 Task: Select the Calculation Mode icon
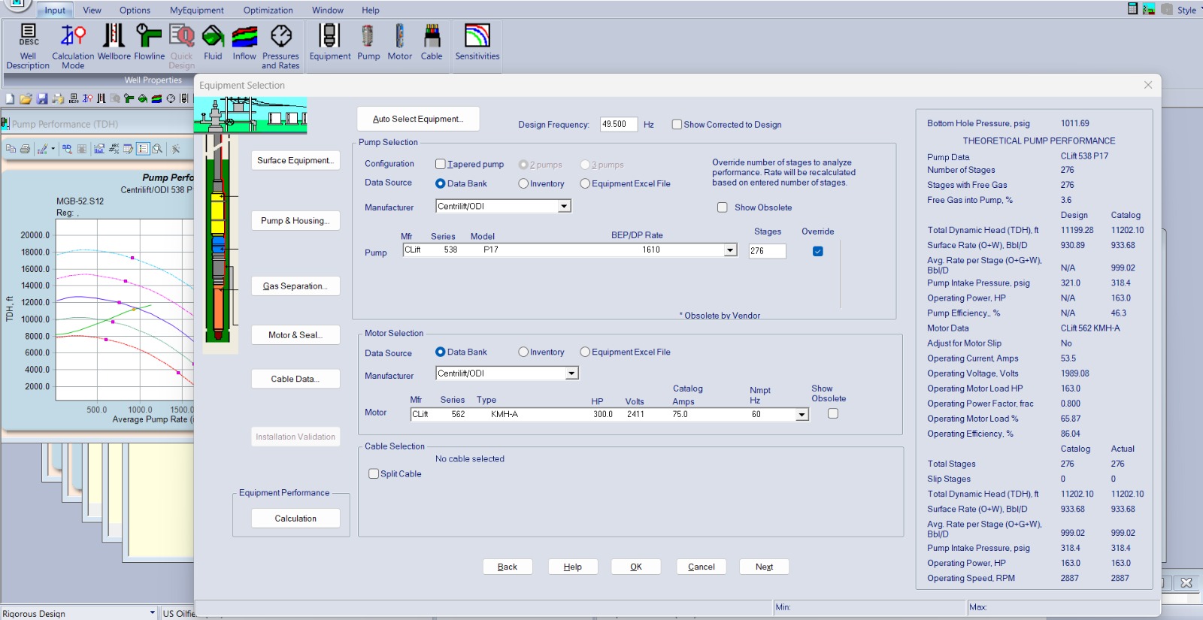pyautogui.click(x=73, y=45)
